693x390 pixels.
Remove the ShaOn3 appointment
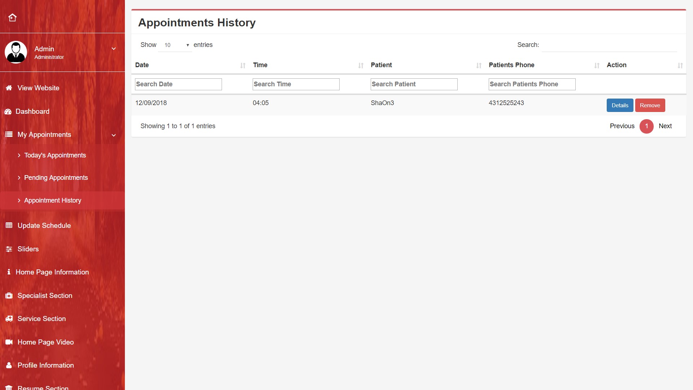click(650, 105)
